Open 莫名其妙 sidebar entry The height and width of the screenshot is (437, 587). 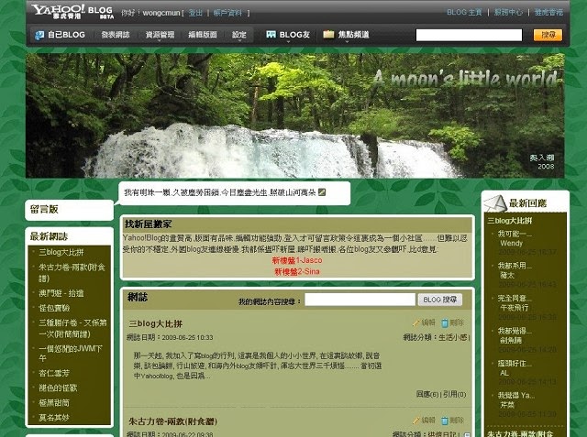point(54,418)
